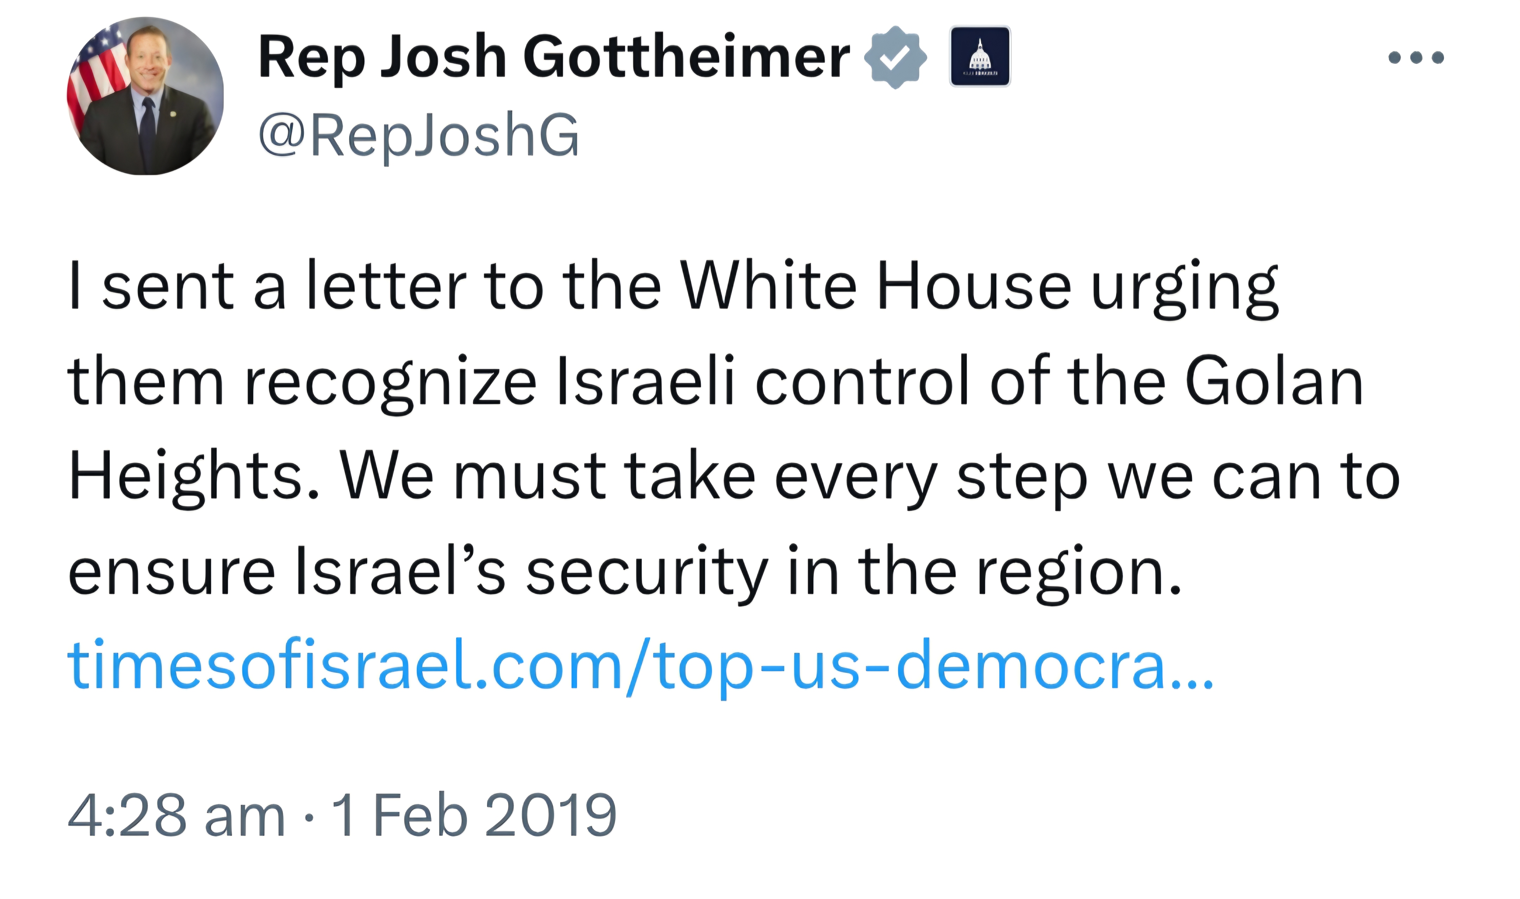Click the phrase "White House" in tweet
1520x899 pixels.
coord(875,286)
